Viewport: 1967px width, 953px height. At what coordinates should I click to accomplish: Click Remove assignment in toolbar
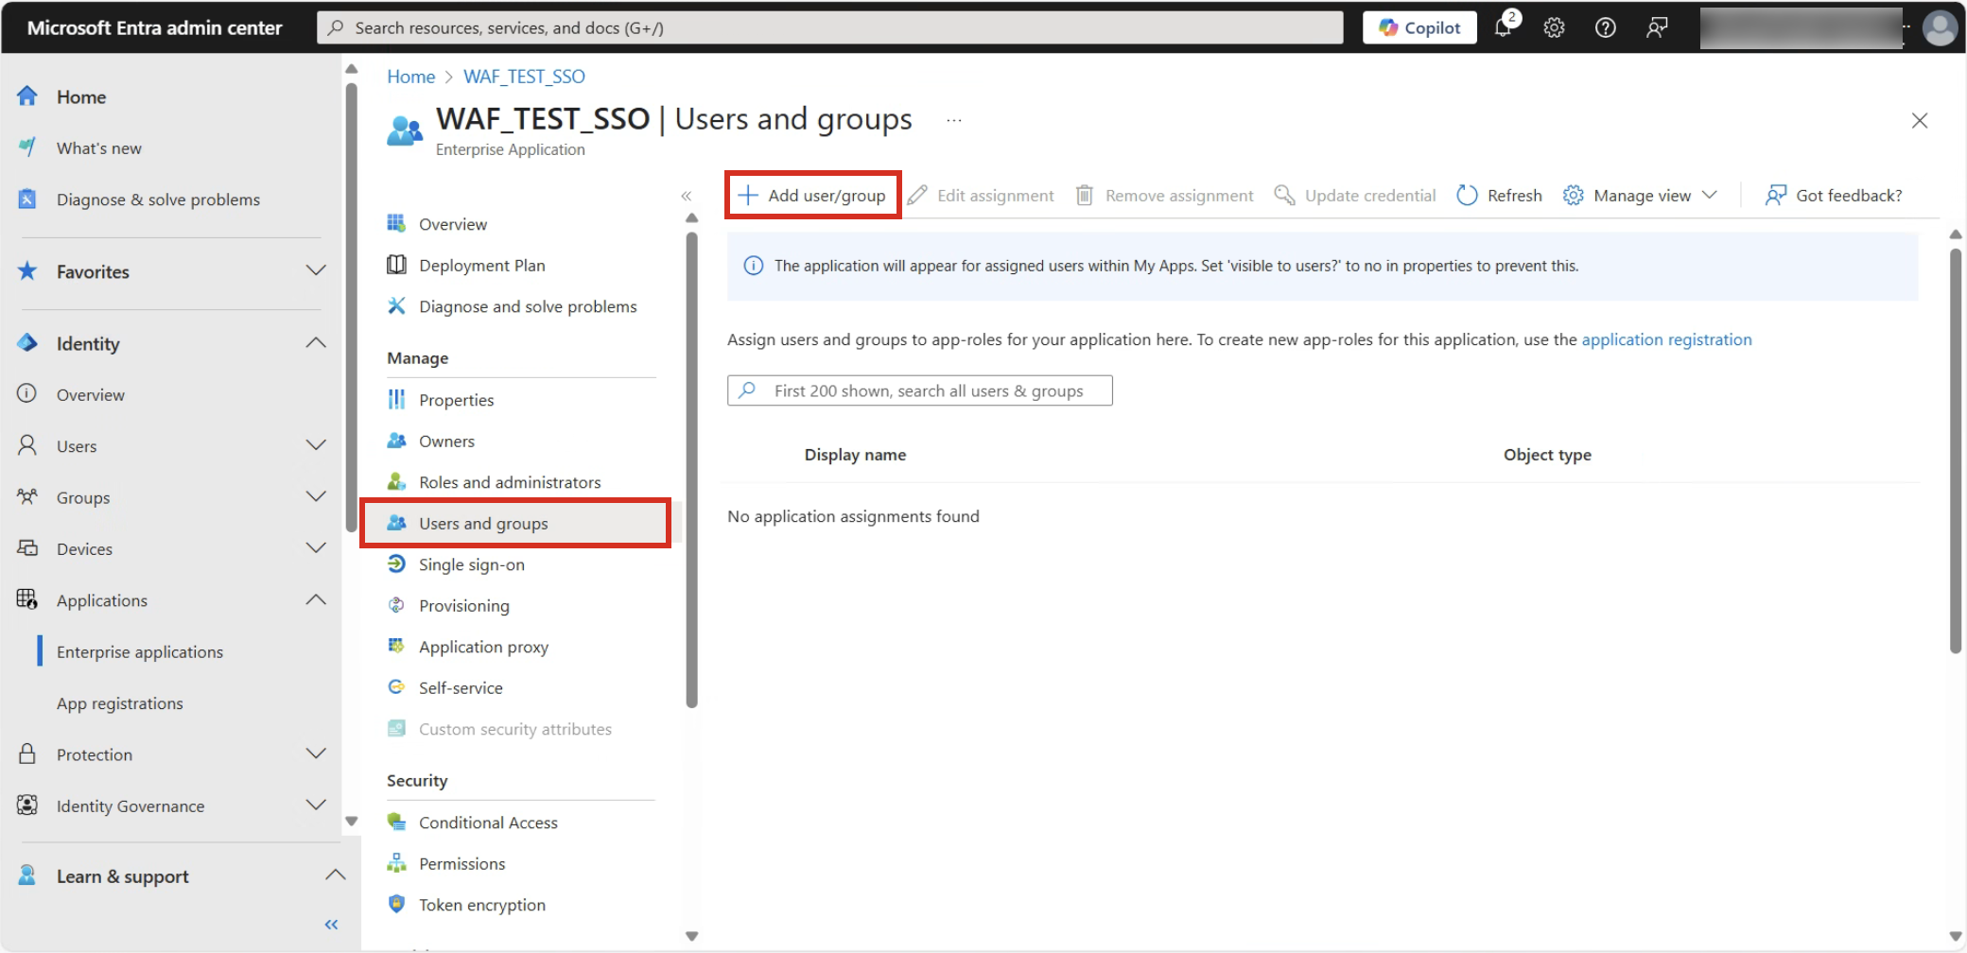pyautogui.click(x=1164, y=195)
